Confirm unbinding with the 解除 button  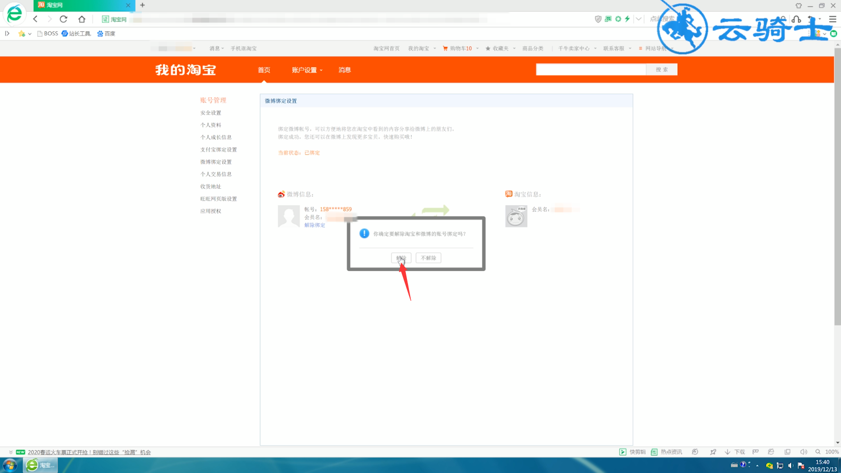tap(401, 258)
